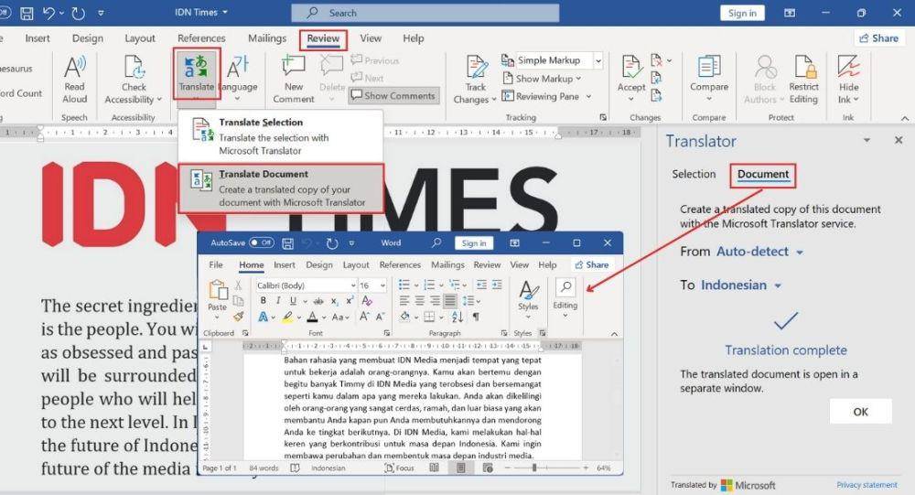
Task: Click Share in the translated Word window
Action: 592,264
